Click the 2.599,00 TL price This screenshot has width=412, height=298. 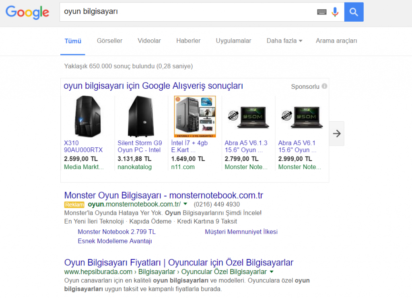[x=81, y=159]
